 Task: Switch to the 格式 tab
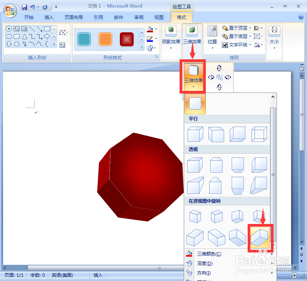click(x=181, y=17)
